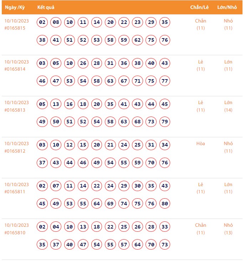Image resolution: width=245 pixels, height=261 pixels.
Task: Open draw ID #0165812
Action: pyautogui.click(x=15, y=151)
